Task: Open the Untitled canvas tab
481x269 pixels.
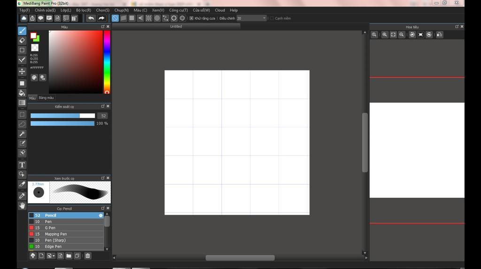Action: coord(176,27)
